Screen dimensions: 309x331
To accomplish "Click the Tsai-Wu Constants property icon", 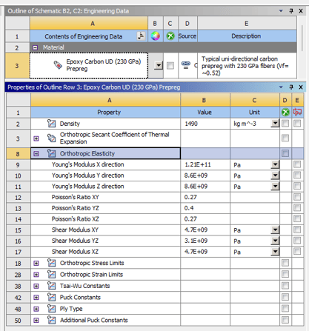I will pyautogui.click(x=51, y=286).
